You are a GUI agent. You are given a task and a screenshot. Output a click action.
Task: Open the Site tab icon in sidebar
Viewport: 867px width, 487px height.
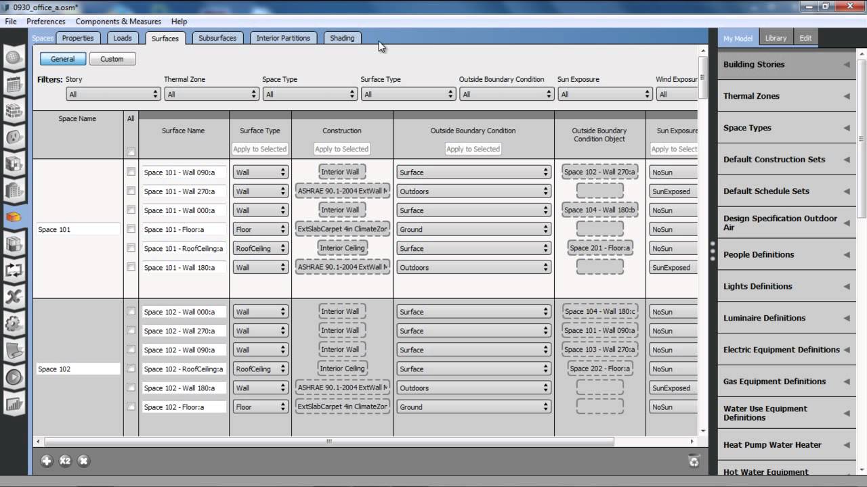tap(14, 57)
